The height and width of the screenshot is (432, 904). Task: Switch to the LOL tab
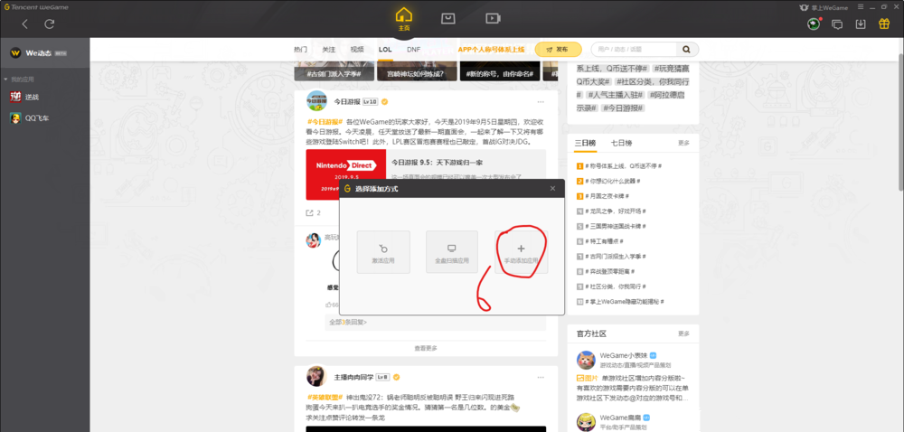(x=385, y=49)
